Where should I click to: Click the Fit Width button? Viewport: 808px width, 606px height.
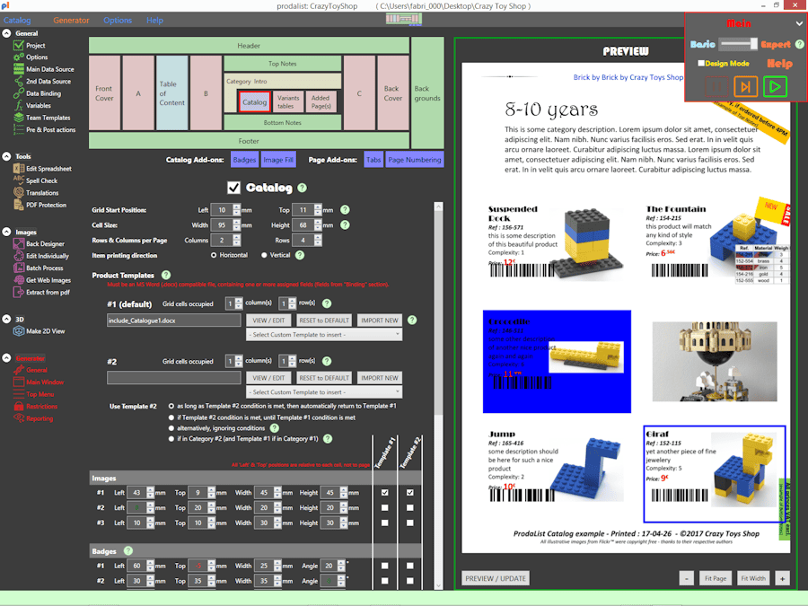[753, 578]
